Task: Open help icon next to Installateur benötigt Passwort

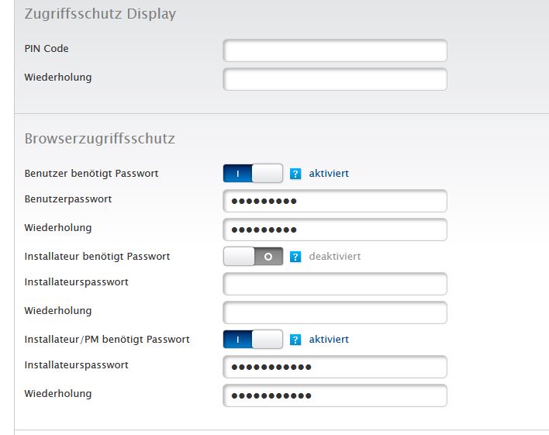Action: (295, 257)
